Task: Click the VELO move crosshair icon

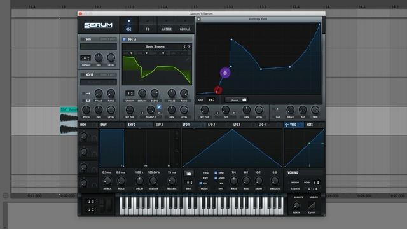Action: click(287, 125)
